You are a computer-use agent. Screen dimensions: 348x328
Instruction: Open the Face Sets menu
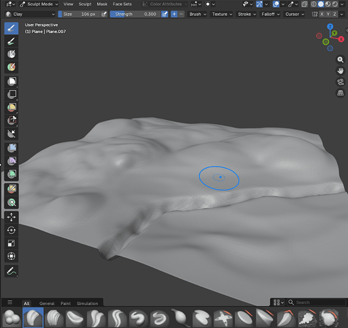(122, 4)
